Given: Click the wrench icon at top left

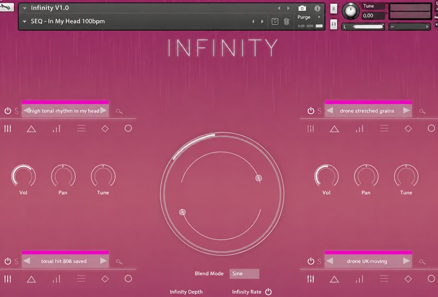Looking at the screenshot, I should pyautogui.click(x=6, y=7).
